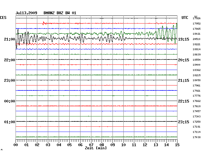Click the DC value 18362
Screen dimensions: 202x153
point(197,70)
